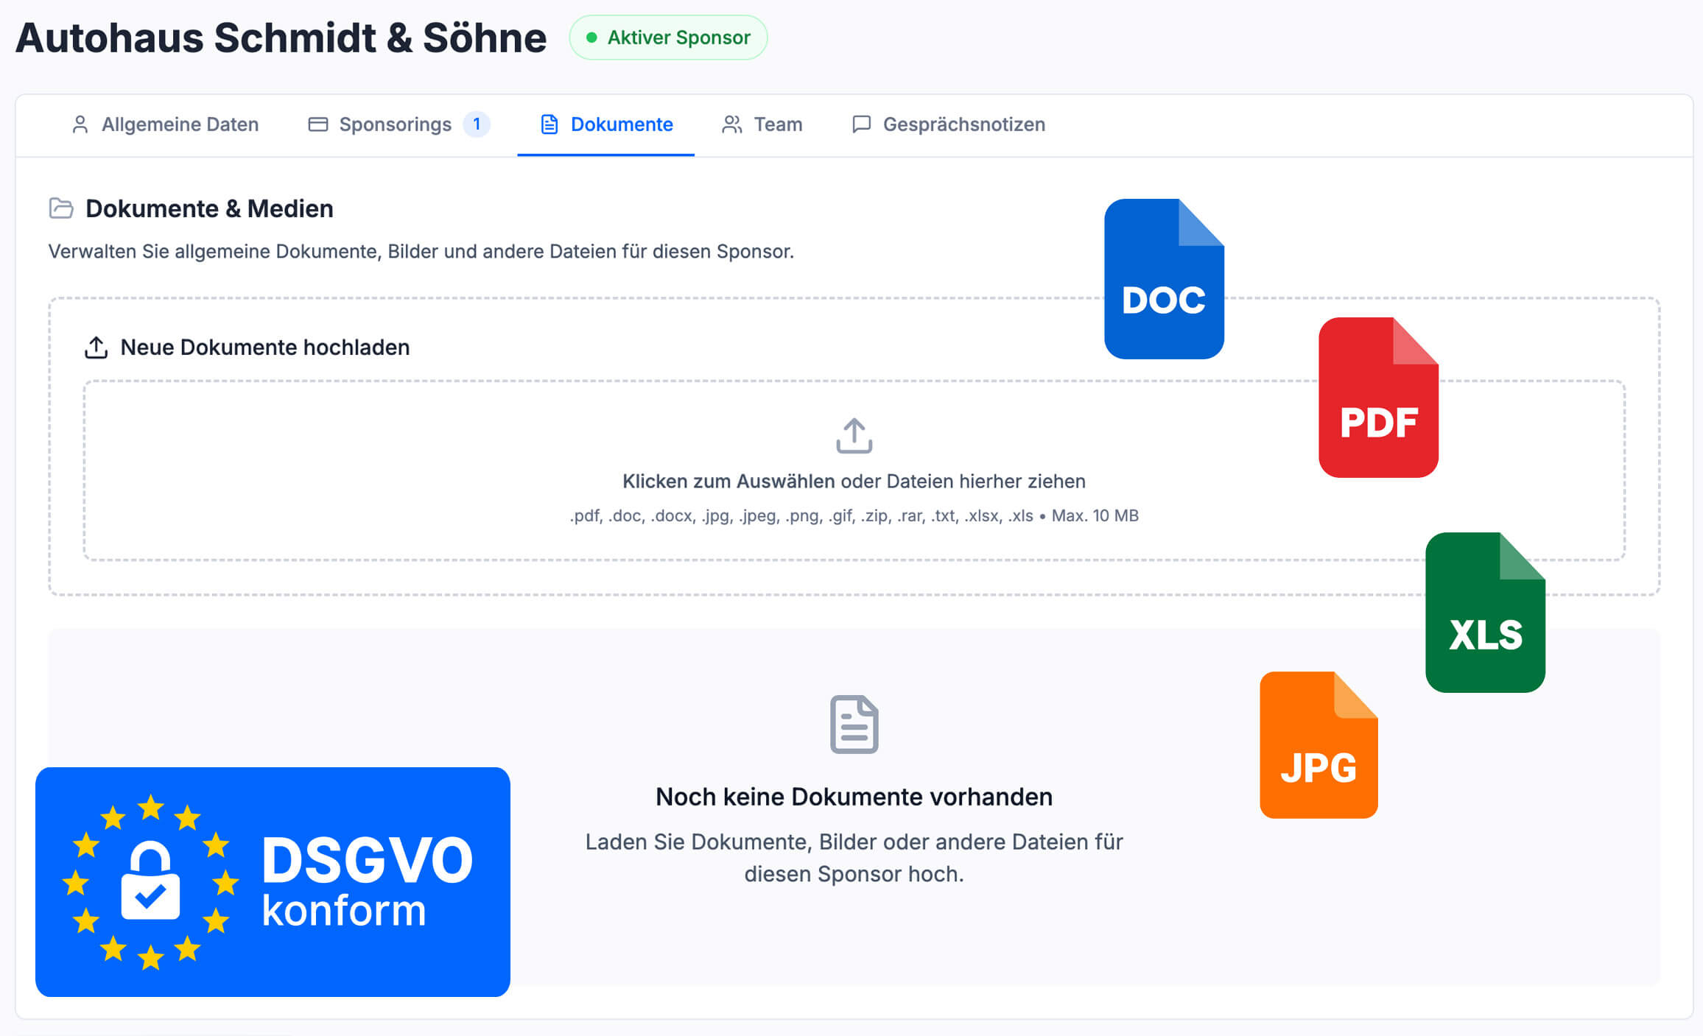This screenshot has height=1036, width=1703.
Task: Click the upload arrow icon in dropzone
Action: (854, 436)
